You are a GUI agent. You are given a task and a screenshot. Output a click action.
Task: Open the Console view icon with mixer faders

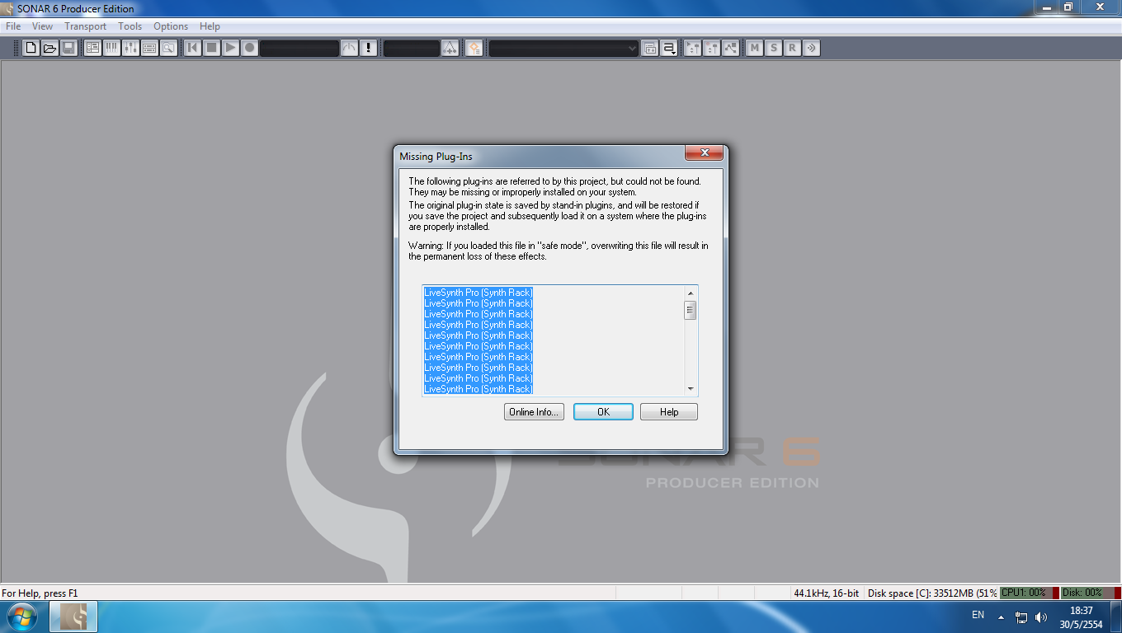click(x=130, y=48)
